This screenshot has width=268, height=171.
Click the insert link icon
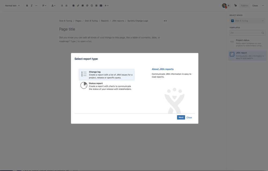(78, 6)
